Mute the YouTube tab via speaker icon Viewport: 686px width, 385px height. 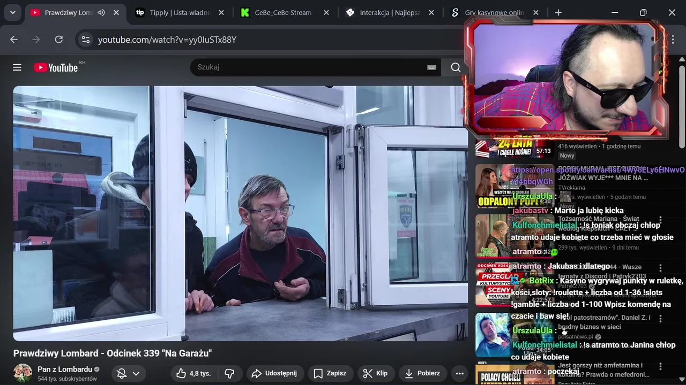101,12
